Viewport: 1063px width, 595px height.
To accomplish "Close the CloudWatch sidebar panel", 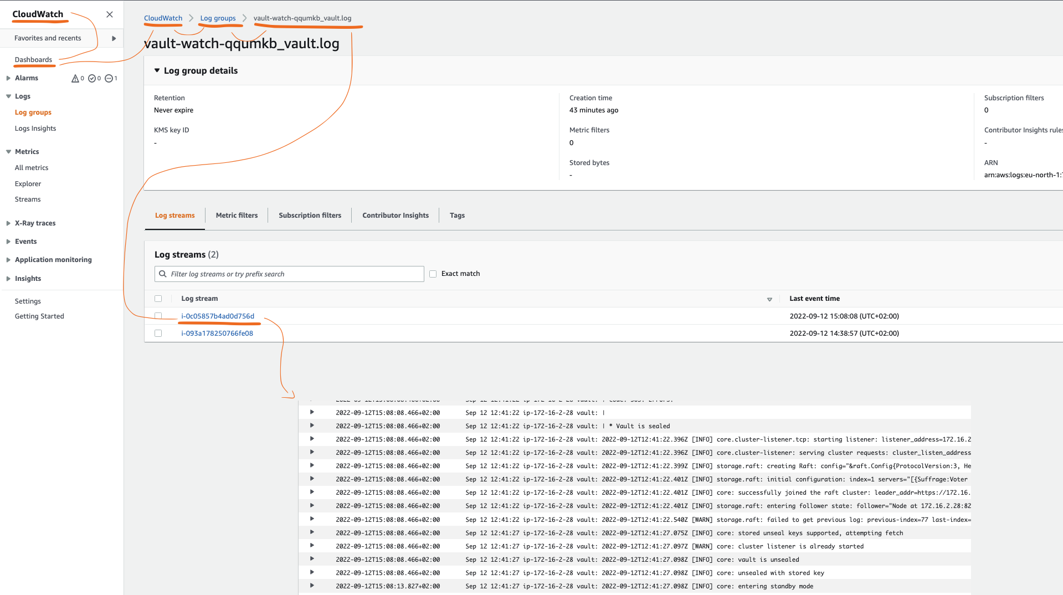I will [110, 14].
